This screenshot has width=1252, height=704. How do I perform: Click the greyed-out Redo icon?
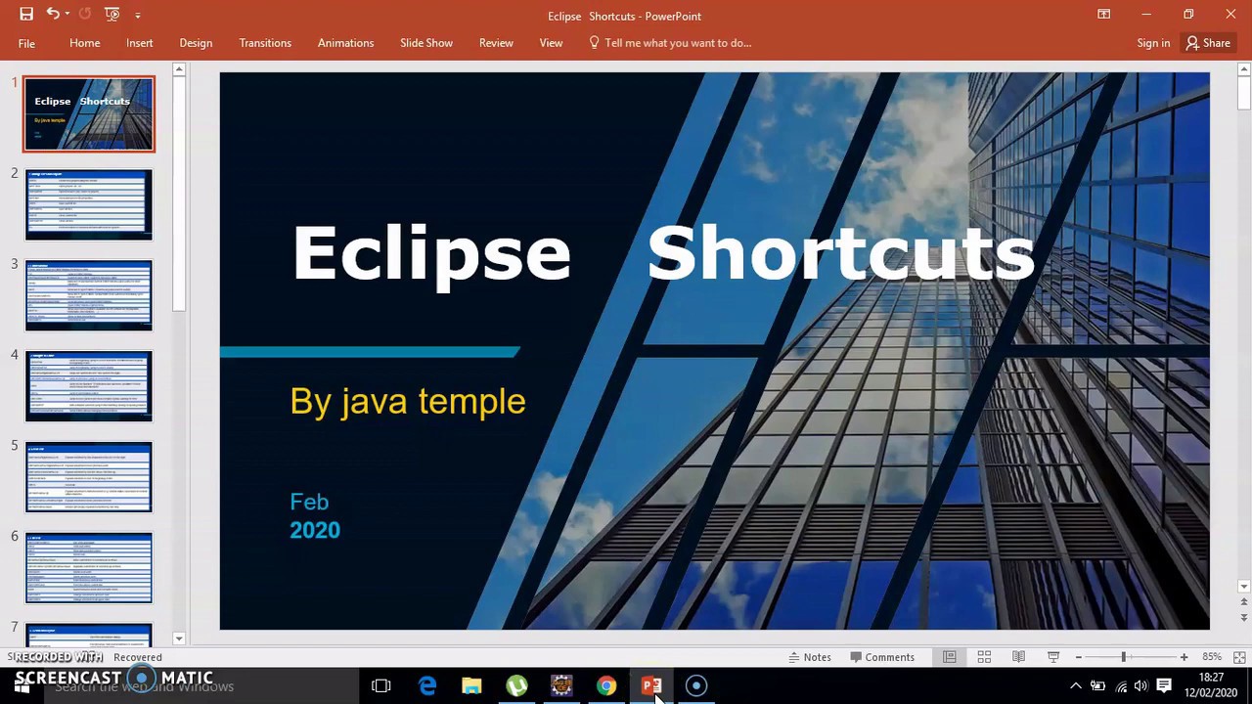coord(85,14)
